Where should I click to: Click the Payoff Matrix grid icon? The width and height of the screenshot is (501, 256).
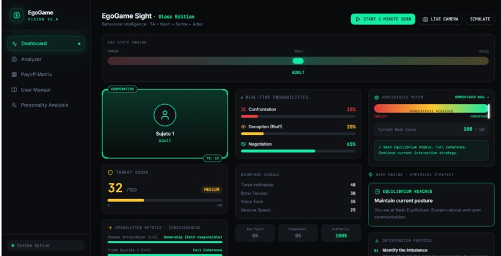click(x=14, y=74)
